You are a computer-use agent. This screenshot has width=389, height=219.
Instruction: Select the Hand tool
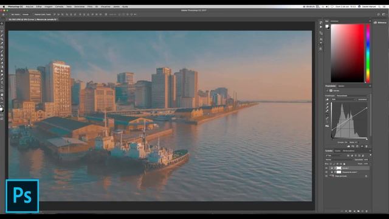coord(2,95)
